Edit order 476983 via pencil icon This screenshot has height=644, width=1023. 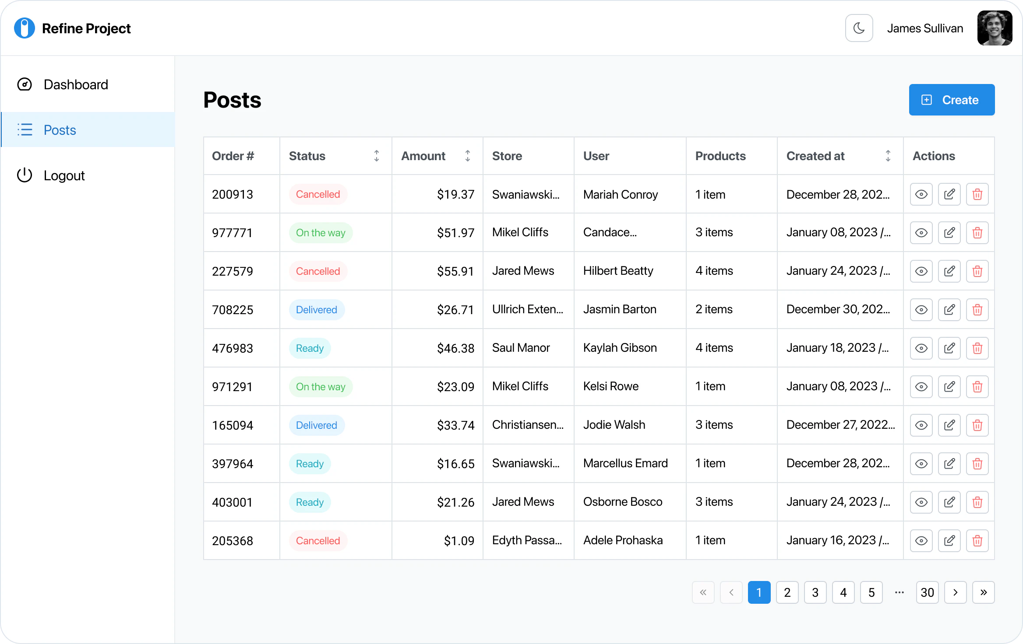click(949, 348)
